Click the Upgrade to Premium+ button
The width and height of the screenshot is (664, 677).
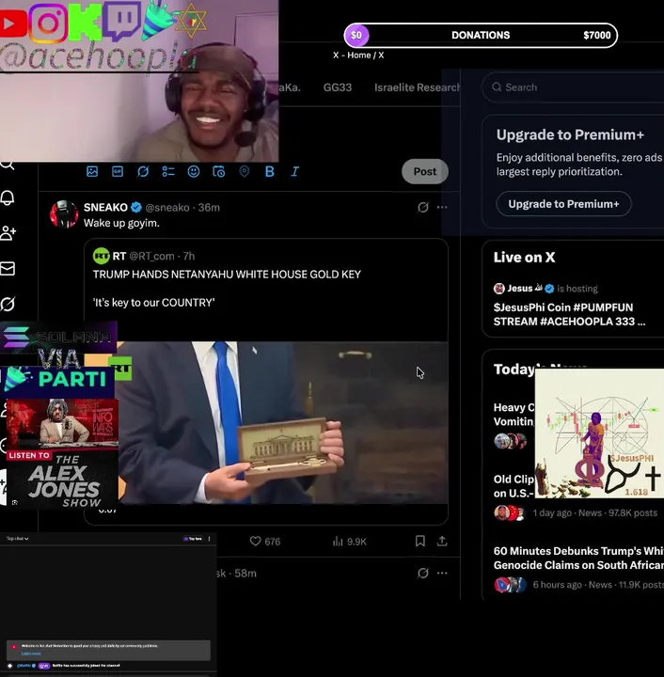click(563, 204)
